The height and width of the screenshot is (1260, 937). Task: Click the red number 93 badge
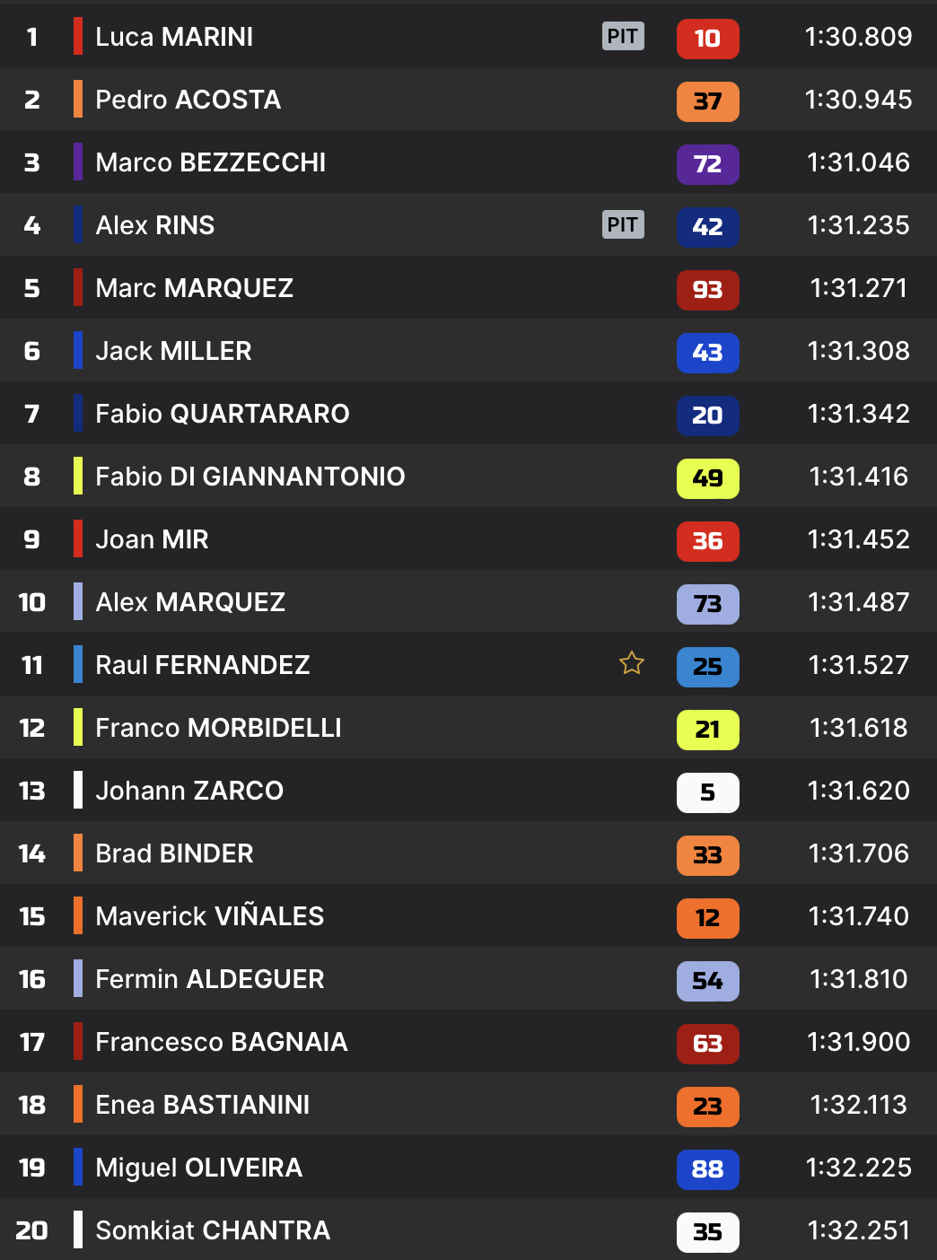tap(707, 290)
